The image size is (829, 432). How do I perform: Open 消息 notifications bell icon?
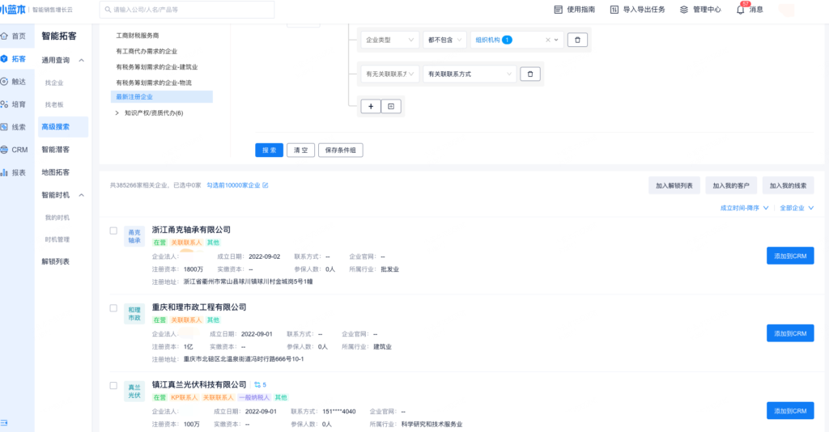pyautogui.click(x=740, y=10)
